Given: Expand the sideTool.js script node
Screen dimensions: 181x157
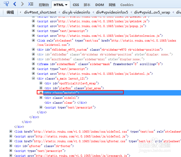Looking at the screenshot, I should pos(11,136).
